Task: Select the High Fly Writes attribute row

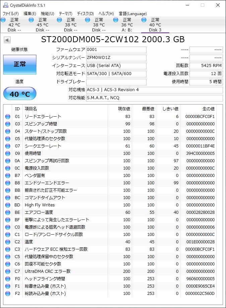Action: (x=110, y=205)
